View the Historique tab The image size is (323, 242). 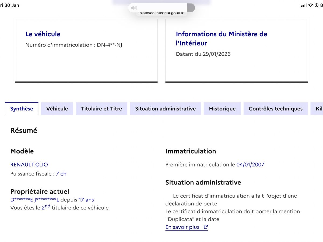222,109
